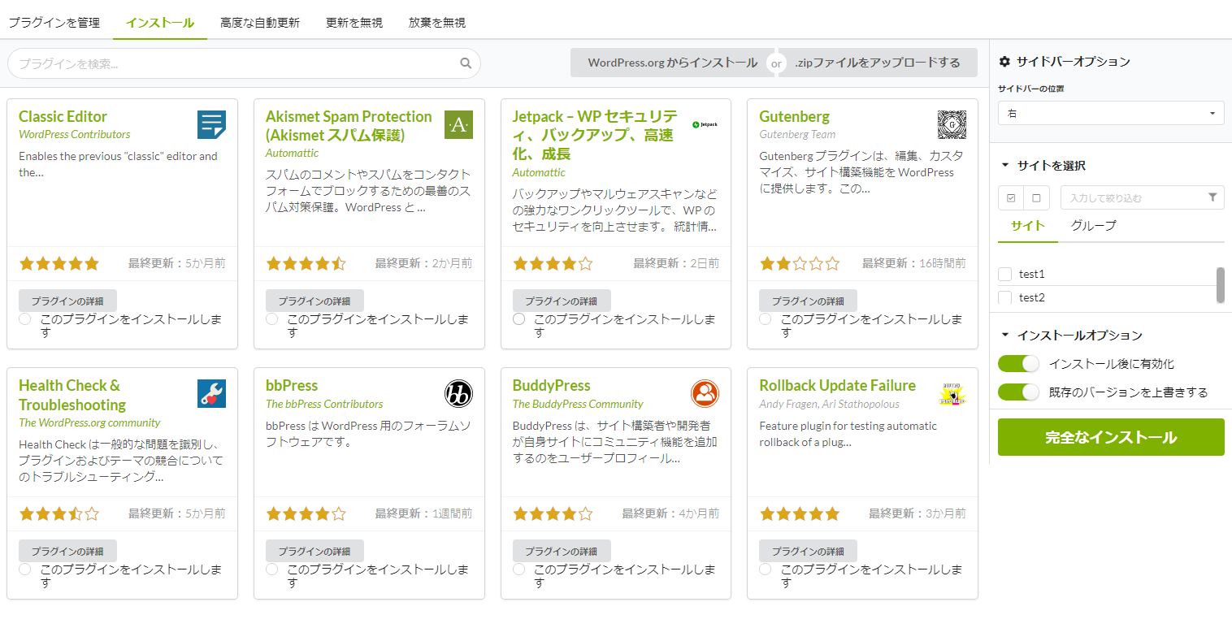Click the site filter input field
Screen dimensions: 1232x628
[1142, 197]
